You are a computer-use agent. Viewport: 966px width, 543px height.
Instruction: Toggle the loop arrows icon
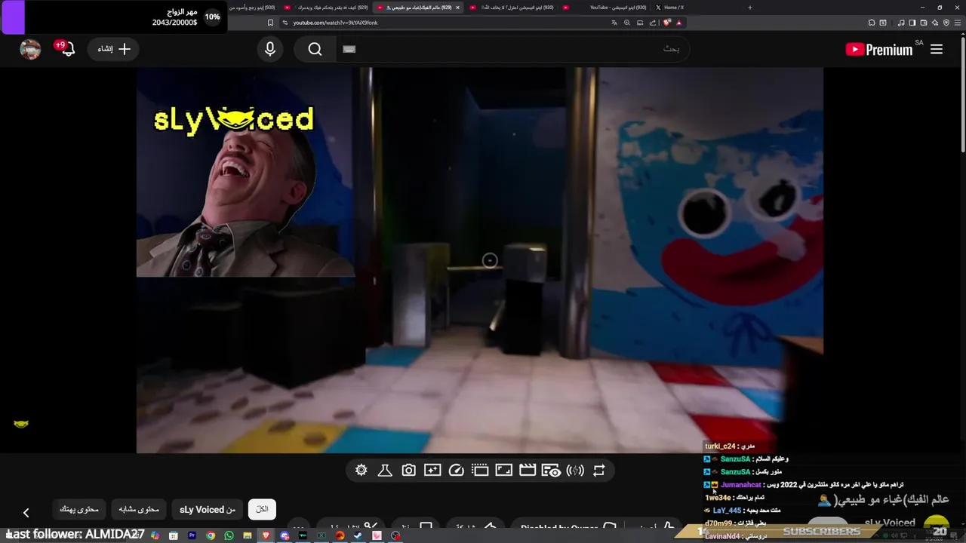click(598, 470)
